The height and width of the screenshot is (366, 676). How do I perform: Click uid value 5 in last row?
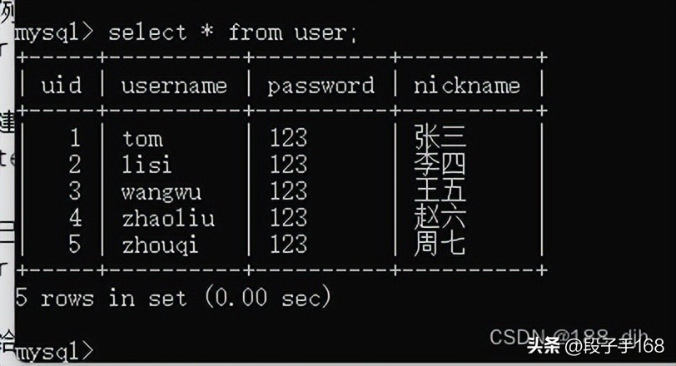[x=75, y=245]
